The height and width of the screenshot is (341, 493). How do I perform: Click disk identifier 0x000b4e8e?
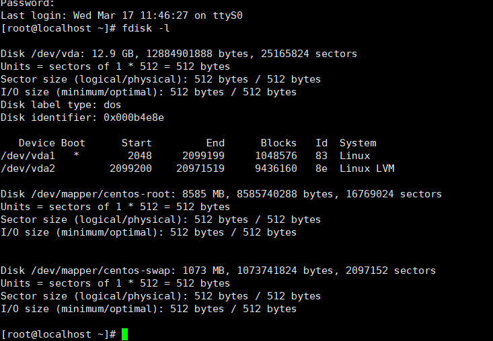(x=134, y=117)
